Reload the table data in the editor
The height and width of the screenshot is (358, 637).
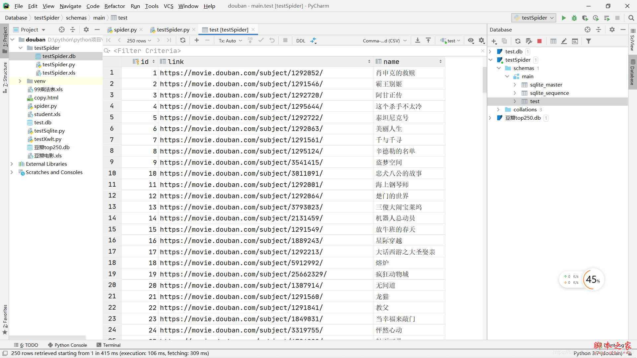pos(183,40)
